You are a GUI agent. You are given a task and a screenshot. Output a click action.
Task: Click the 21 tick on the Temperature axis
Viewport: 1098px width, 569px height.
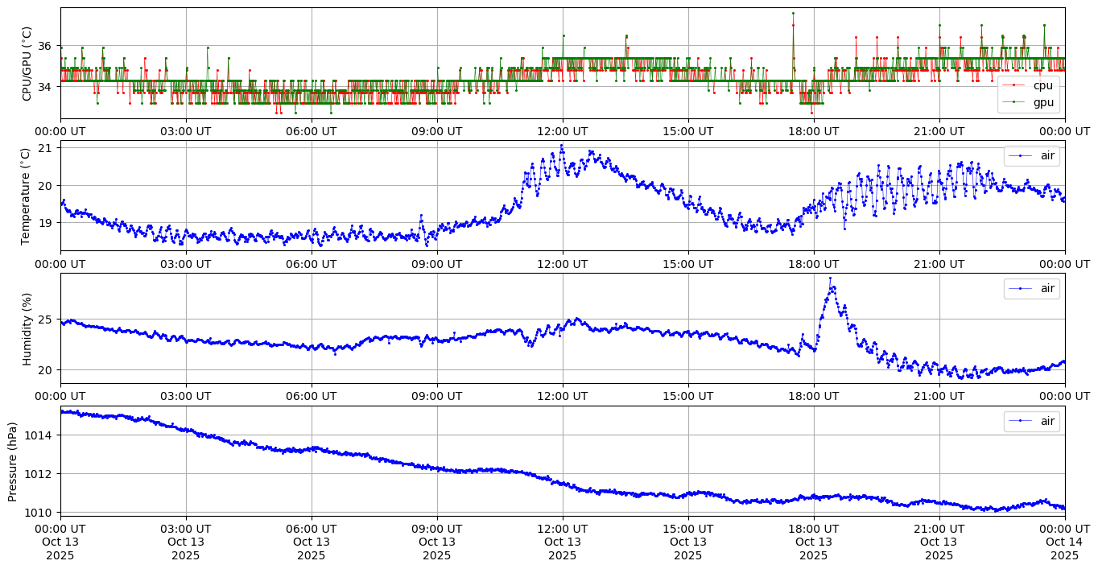click(44, 148)
